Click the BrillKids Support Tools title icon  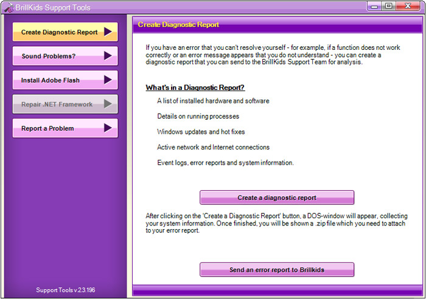pos(9,8)
